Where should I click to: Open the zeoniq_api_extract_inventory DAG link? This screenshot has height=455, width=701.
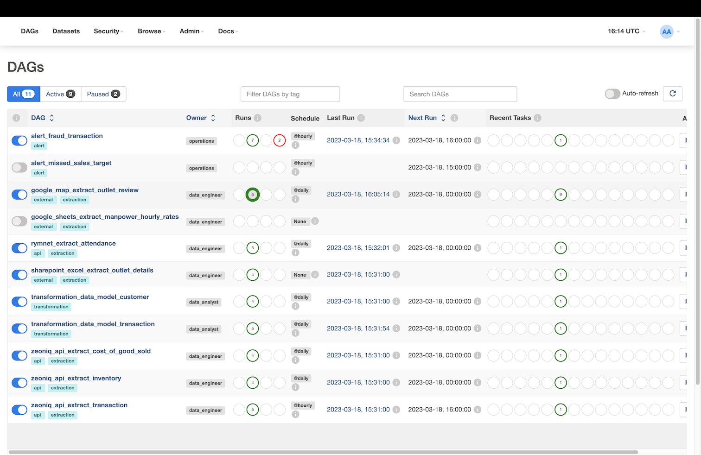point(76,378)
